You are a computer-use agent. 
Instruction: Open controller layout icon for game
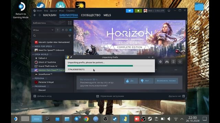click(167, 61)
